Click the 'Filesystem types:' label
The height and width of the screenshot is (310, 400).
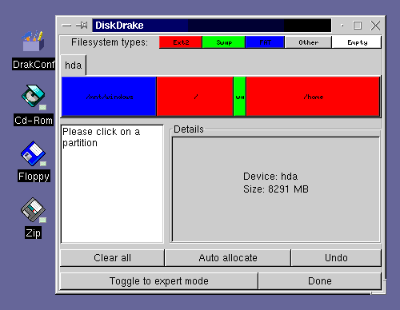(x=110, y=42)
